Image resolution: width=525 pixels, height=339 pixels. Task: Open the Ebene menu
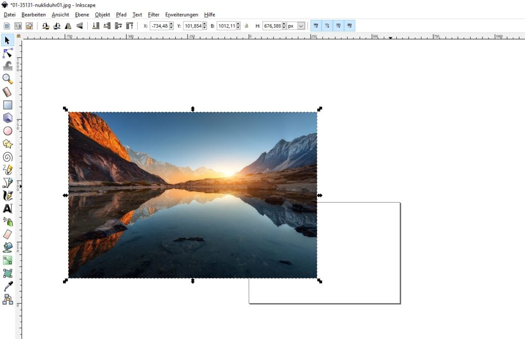82,14
